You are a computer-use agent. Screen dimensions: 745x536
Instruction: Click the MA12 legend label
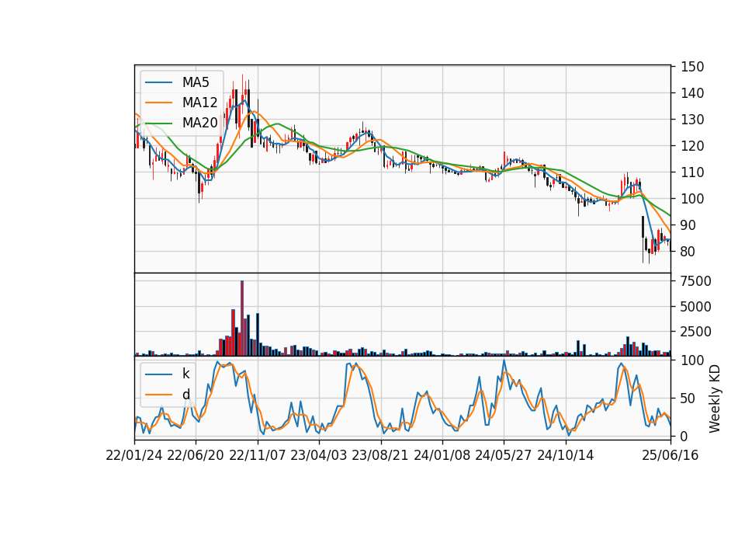point(199,103)
